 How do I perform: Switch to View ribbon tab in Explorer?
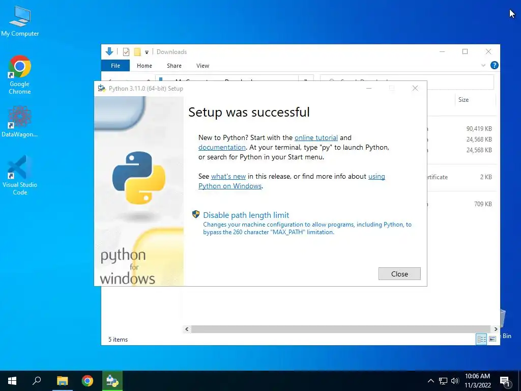coord(202,66)
